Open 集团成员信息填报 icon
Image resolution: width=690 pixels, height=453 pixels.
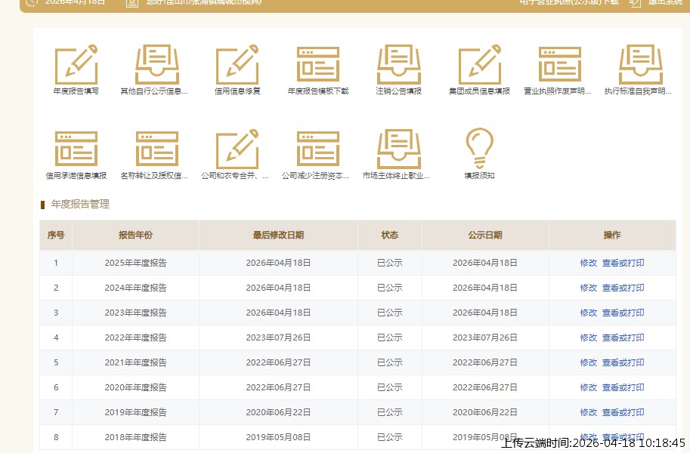pyautogui.click(x=479, y=65)
